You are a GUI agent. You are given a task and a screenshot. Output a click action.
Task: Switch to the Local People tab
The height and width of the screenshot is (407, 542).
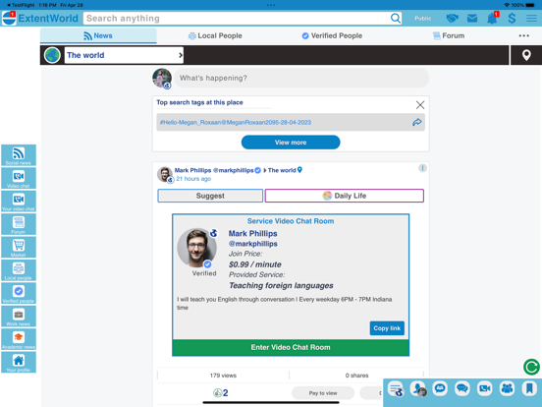coord(215,35)
